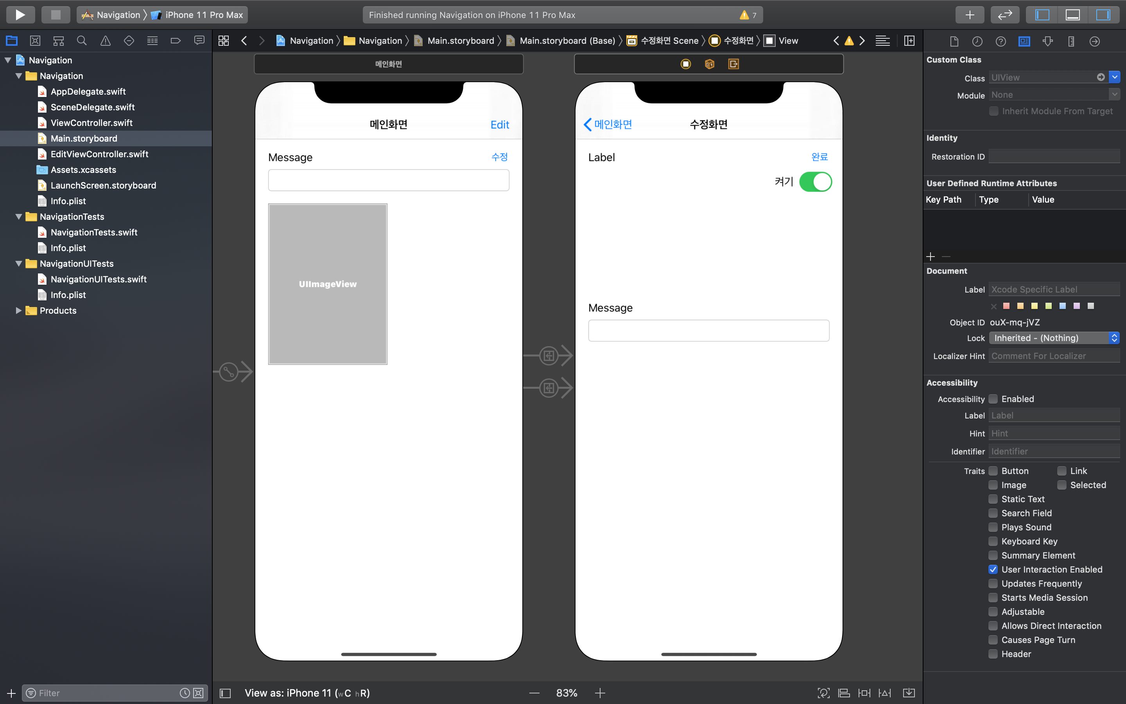The height and width of the screenshot is (704, 1126).
Task: Uncheck User Interaction Enabled trait
Action: tap(993, 569)
